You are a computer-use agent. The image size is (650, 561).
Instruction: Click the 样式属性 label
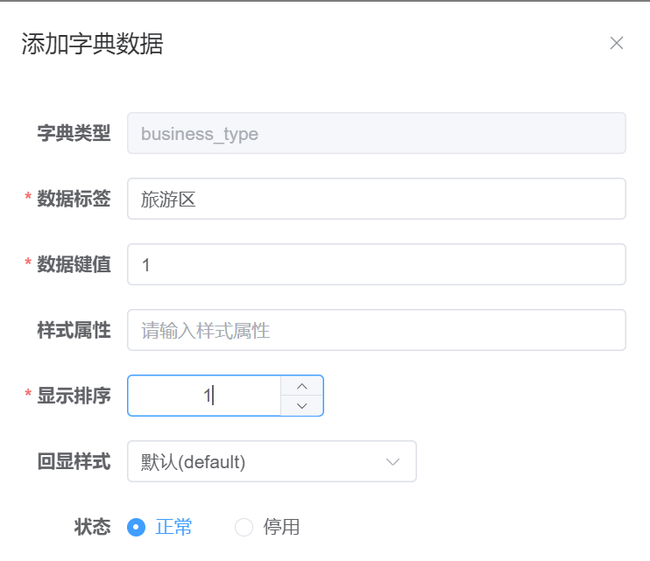[74, 330]
